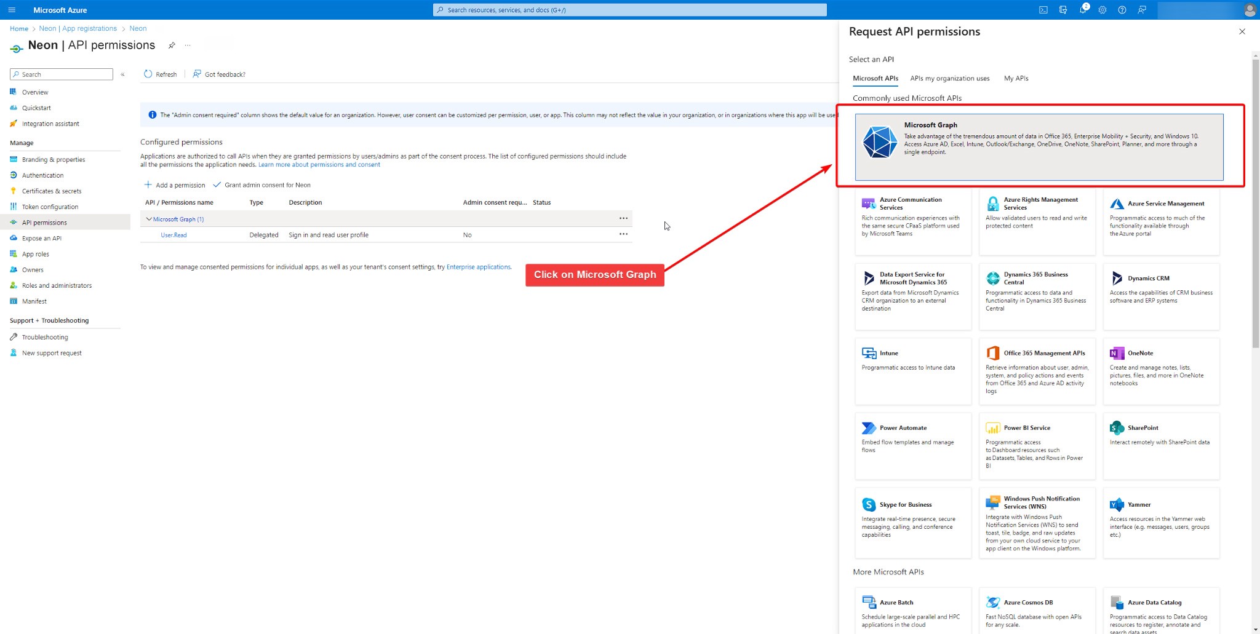Open the Microsoft Graph row ellipsis menu

click(x=623, y=218)
